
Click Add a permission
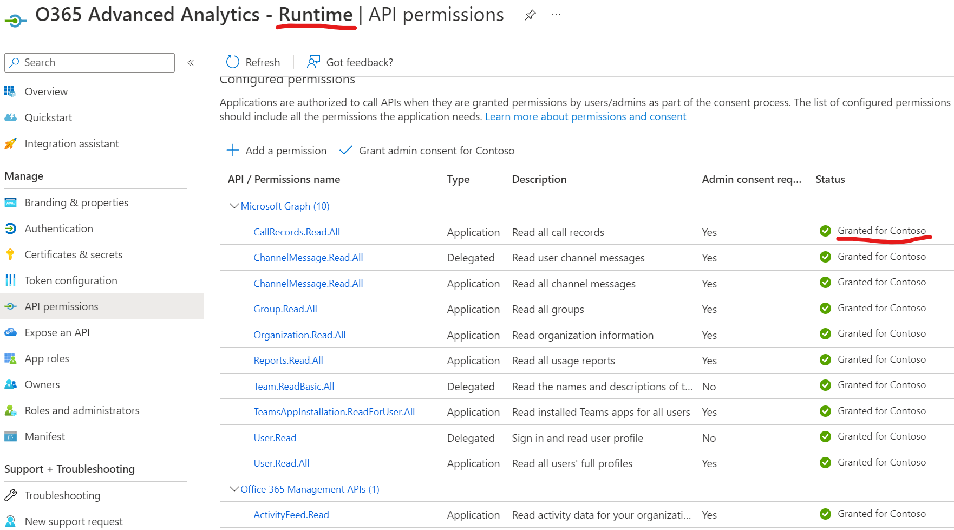coord(277,151)
